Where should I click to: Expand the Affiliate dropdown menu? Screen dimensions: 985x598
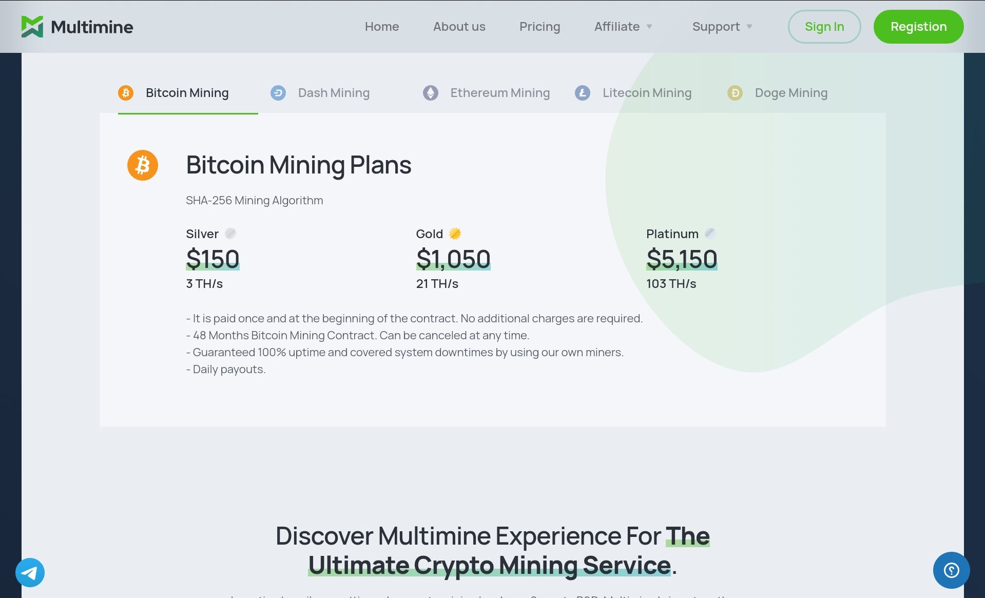click(623, 27)
